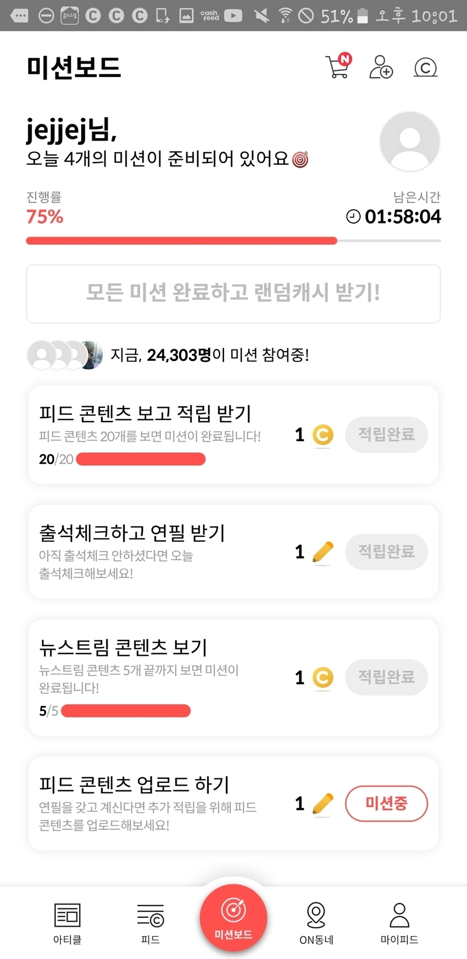The width and height of the screenshot is (467, 959).
Task: Open the ON동네 tab
Action: (x=316, y=922)
